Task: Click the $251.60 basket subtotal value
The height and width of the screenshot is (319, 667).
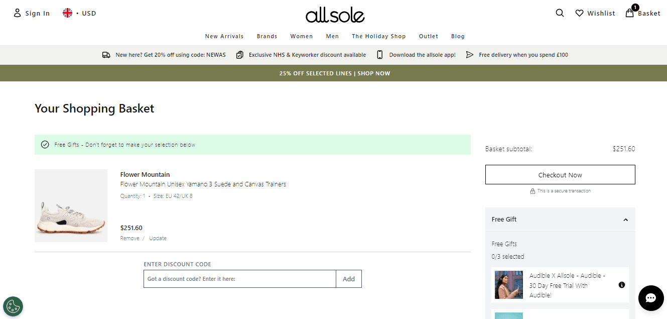Action: 624,149
